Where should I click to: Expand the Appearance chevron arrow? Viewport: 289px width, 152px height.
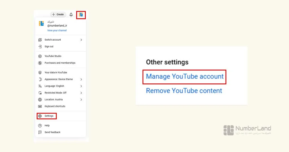point(81,80)
